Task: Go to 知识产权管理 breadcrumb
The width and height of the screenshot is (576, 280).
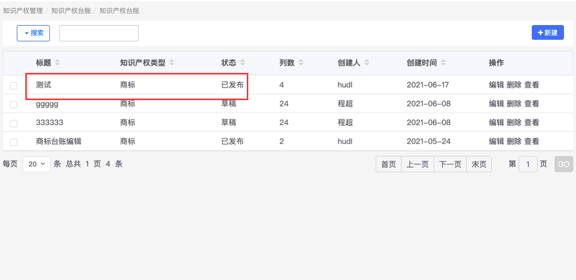Action: (x=23, y=10)
